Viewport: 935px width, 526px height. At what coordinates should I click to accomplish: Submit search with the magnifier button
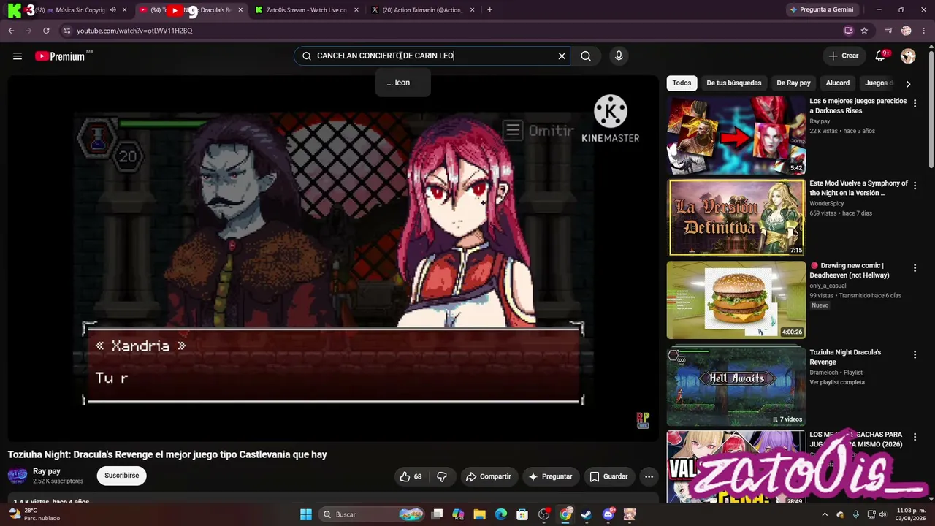coord(586,56)
